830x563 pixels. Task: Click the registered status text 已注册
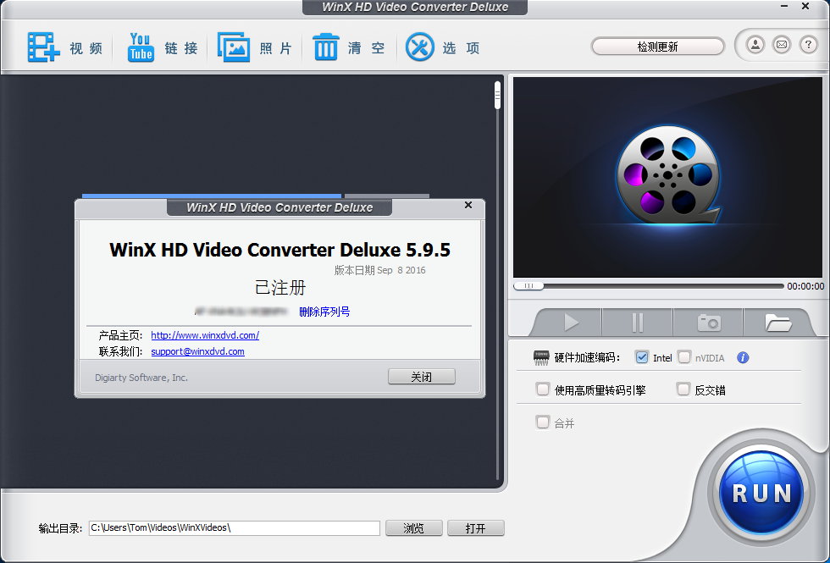280,288
